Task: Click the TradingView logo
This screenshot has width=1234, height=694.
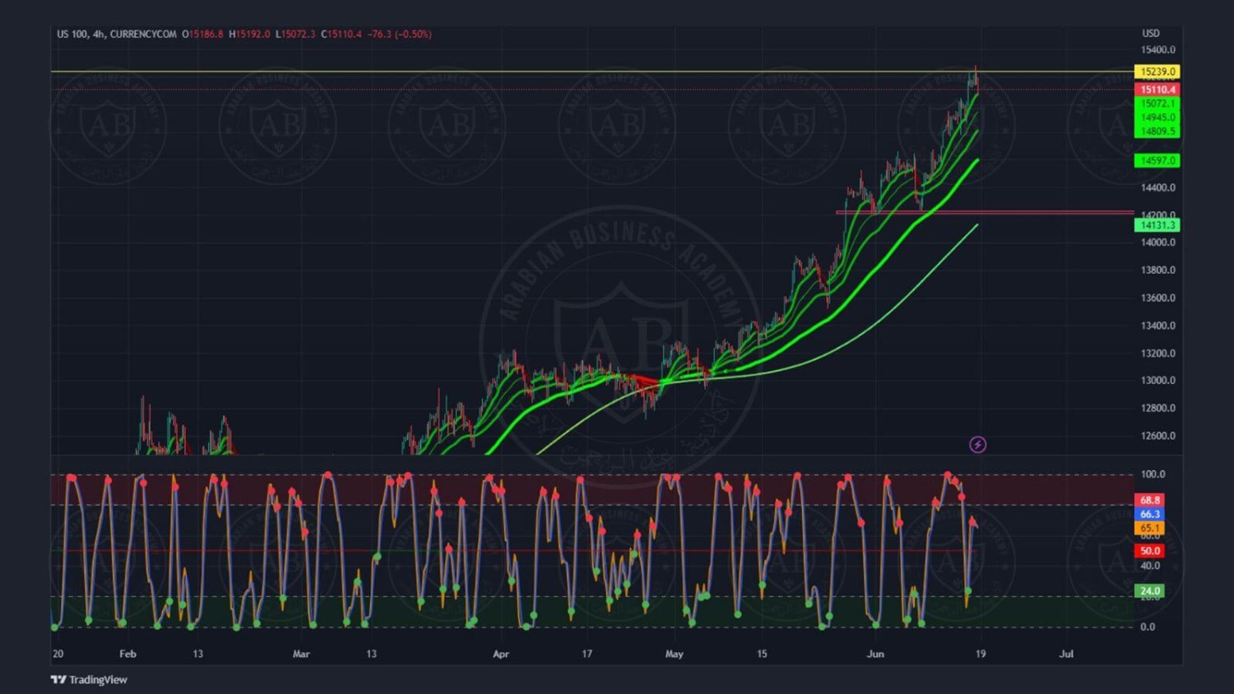Action: click(x=89, y=679)
